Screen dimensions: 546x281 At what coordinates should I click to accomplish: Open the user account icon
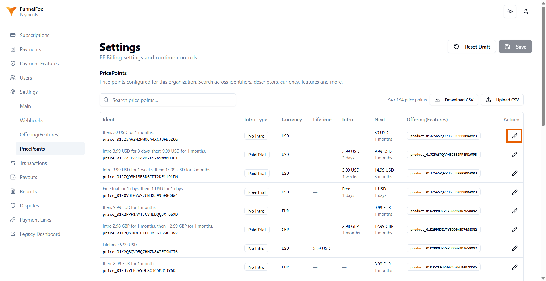(526, 11)
